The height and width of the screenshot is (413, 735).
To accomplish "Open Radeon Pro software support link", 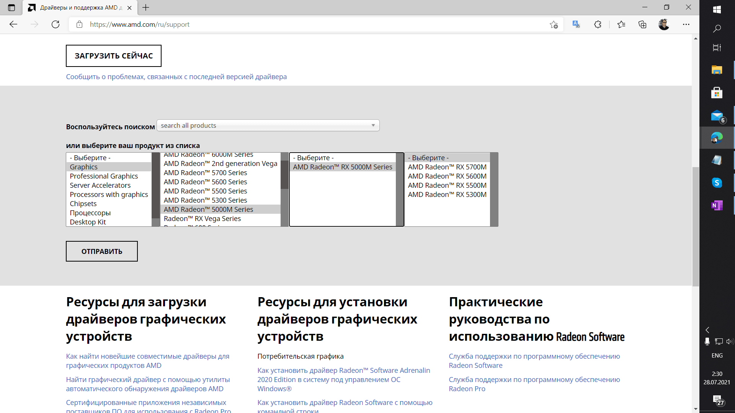I will pyautogui.click(x=534, y=384).
